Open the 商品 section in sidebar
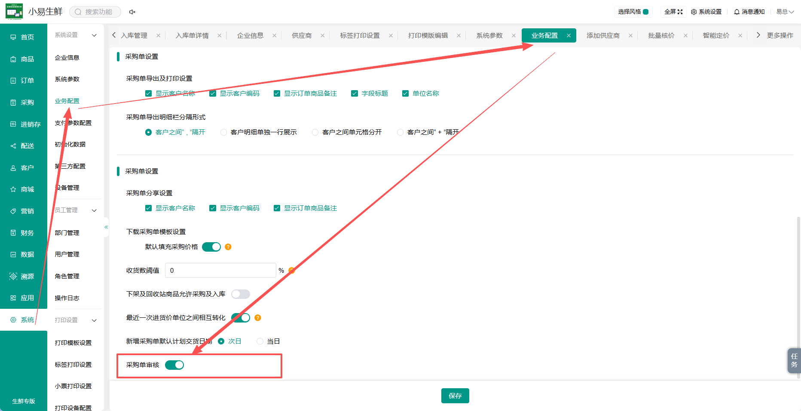Viewport: 801px width, 411px height. click(23, 59)
